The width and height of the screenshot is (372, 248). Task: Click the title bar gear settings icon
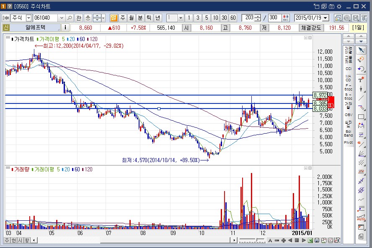(339, 6)
